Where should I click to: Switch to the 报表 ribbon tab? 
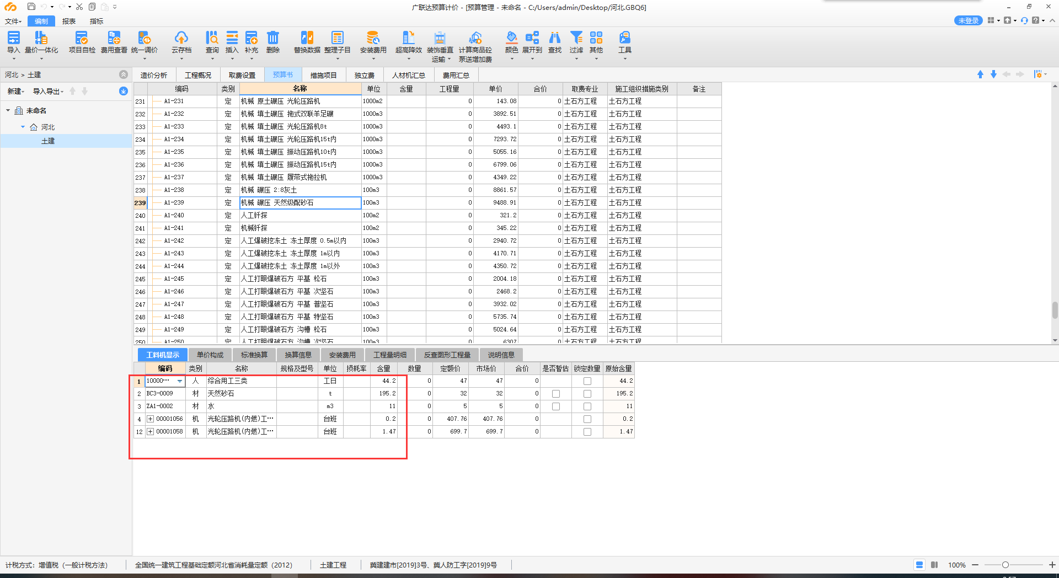click(69, 21)
